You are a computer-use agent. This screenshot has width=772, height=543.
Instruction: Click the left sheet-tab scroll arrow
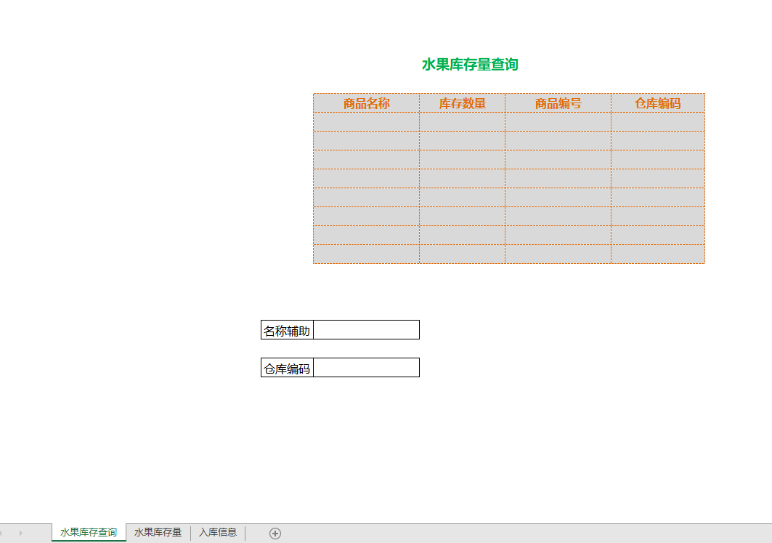tap(8, 534)
